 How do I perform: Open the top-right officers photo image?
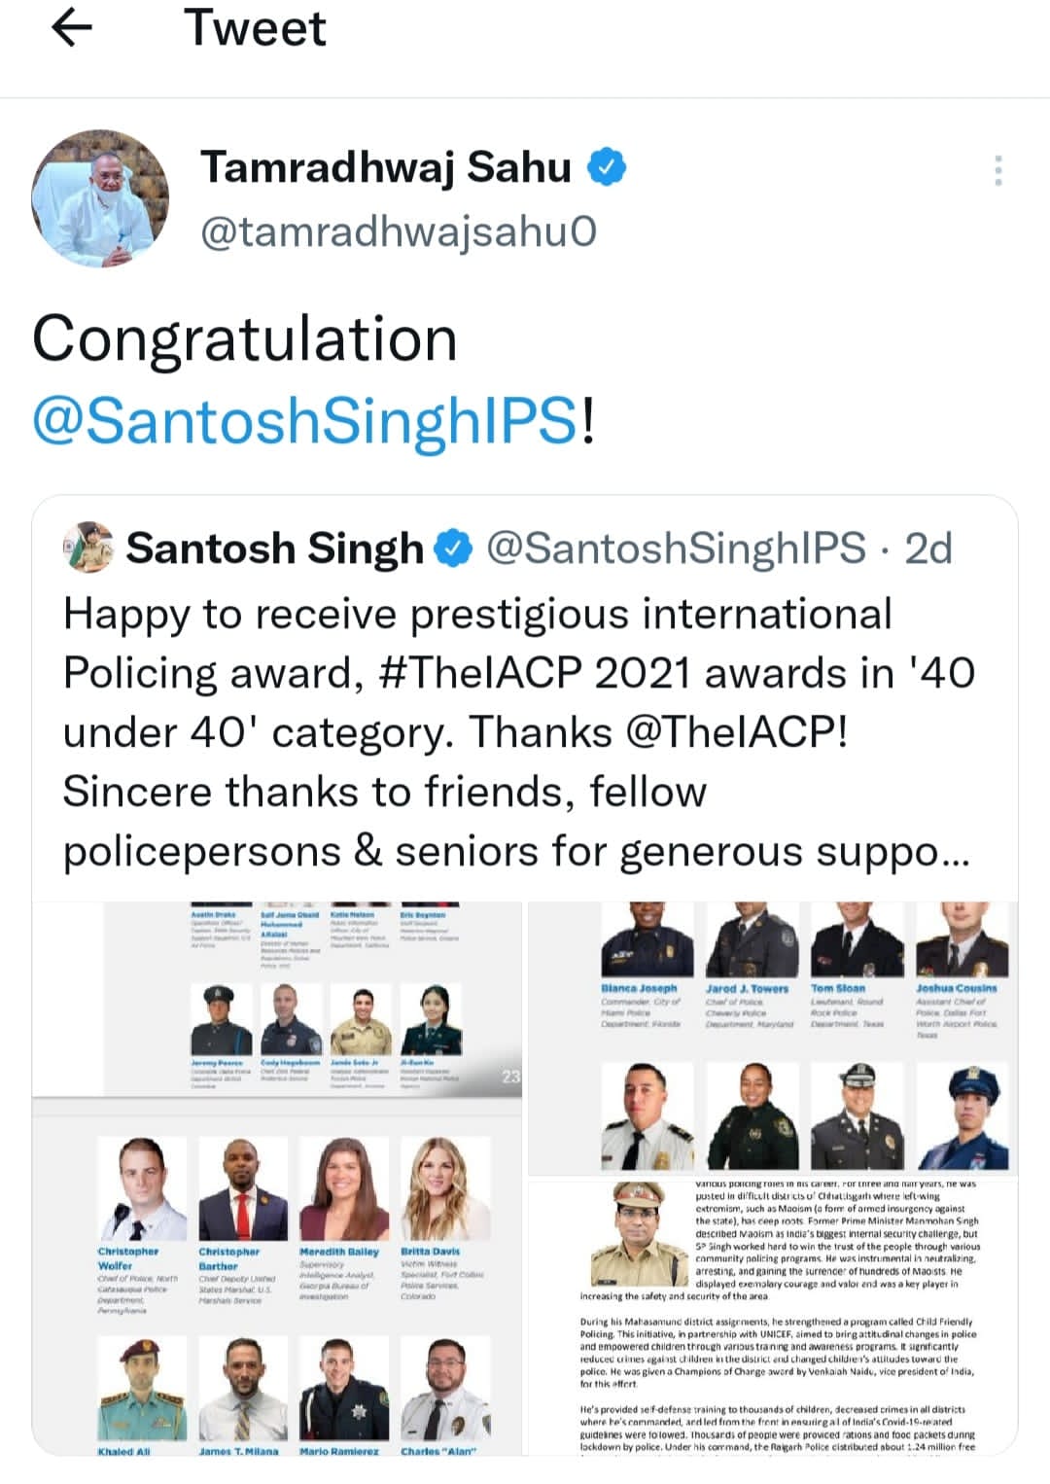point(774,1037)
